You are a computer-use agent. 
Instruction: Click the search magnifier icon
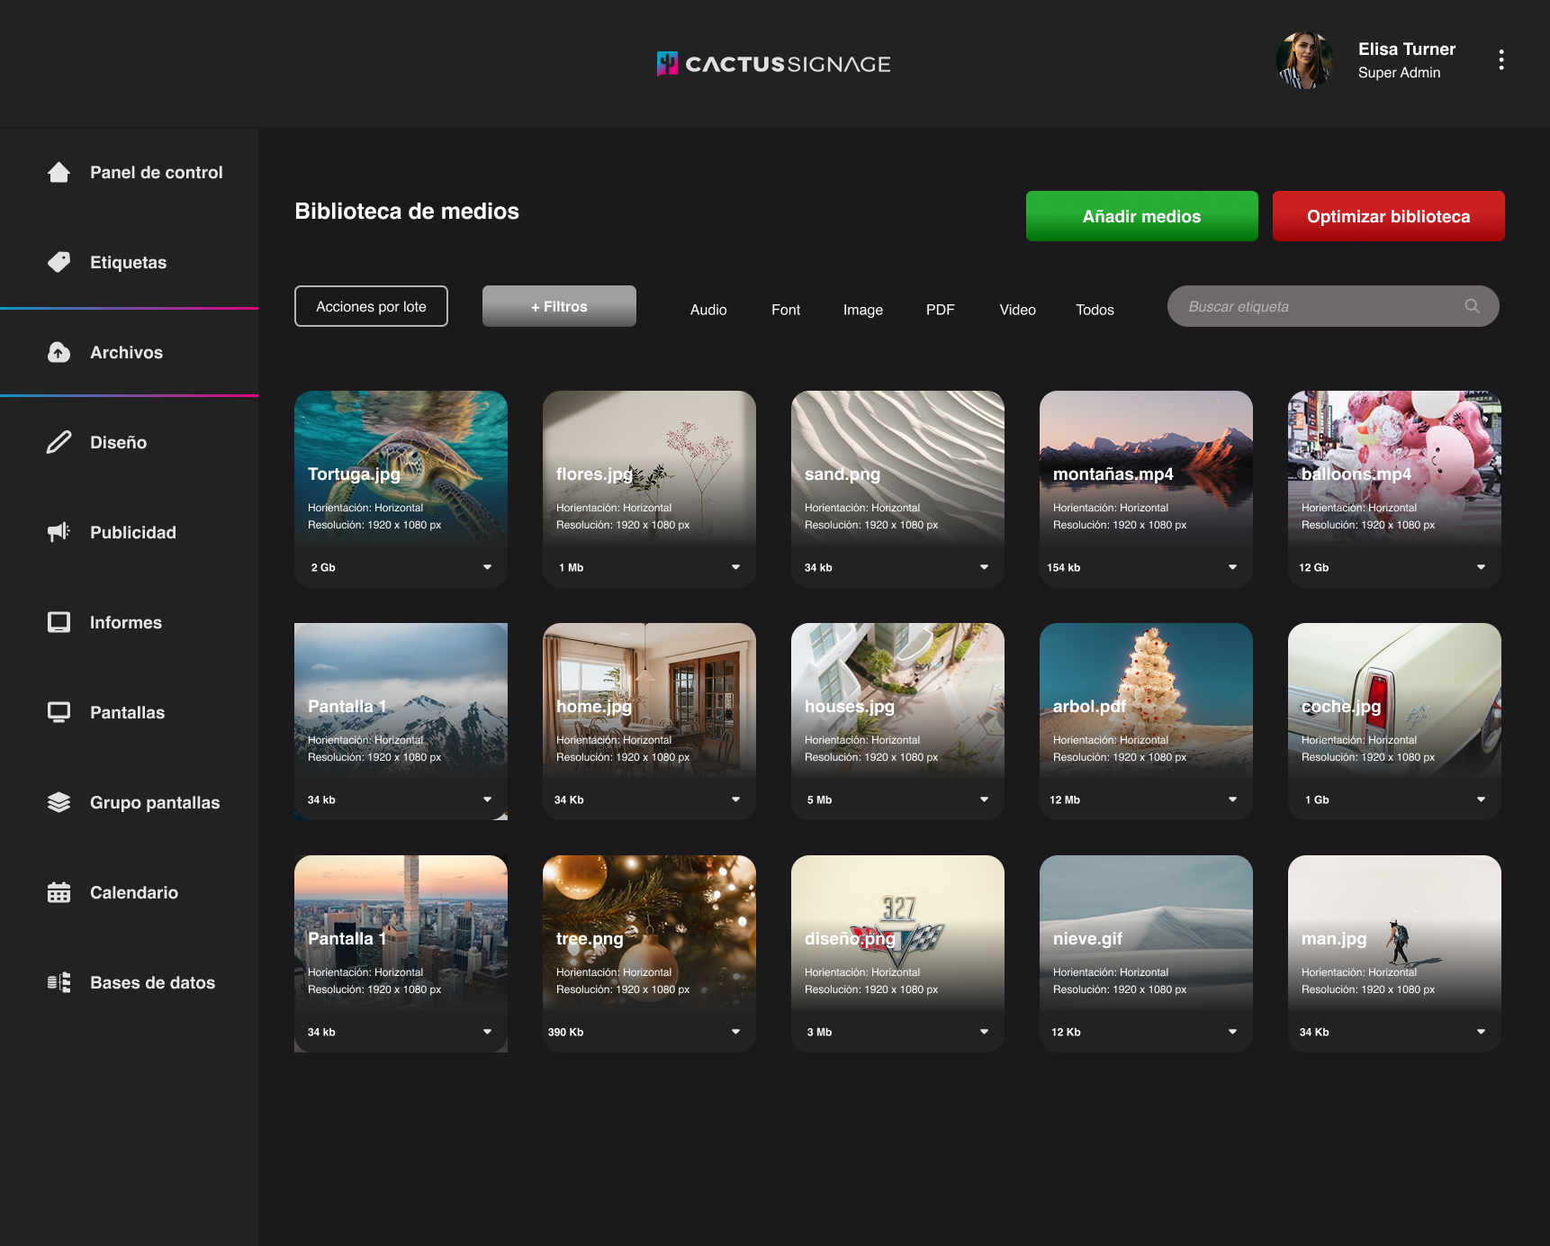point(1472,306)
